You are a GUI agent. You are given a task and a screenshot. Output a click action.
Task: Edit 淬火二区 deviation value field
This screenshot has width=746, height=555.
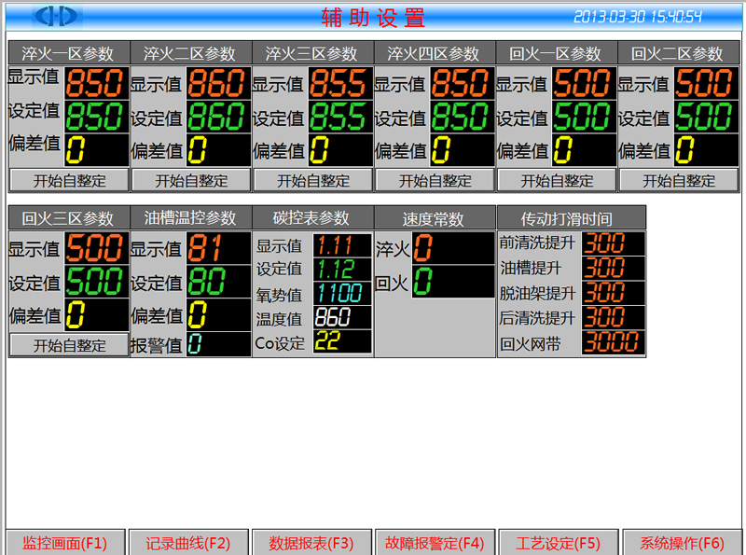coord(218,150)
